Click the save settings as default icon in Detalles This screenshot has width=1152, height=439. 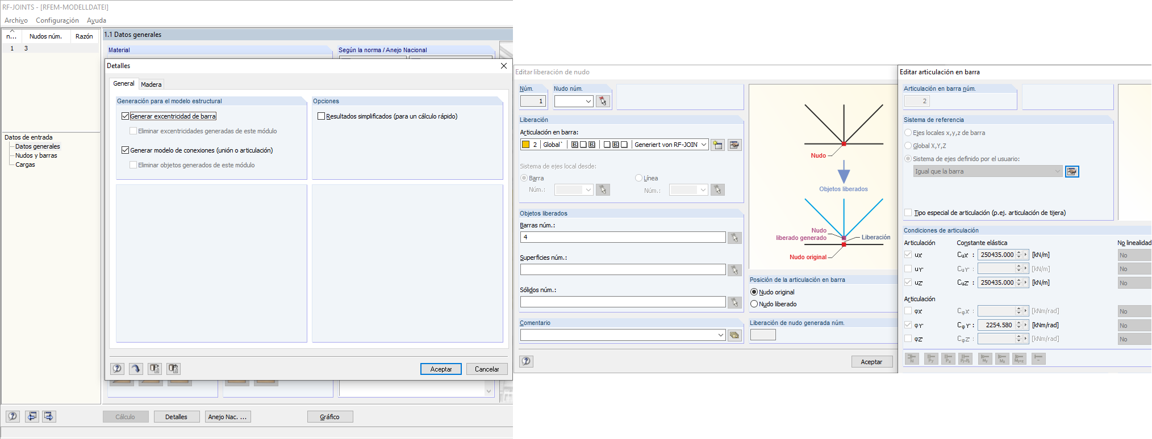173,369
